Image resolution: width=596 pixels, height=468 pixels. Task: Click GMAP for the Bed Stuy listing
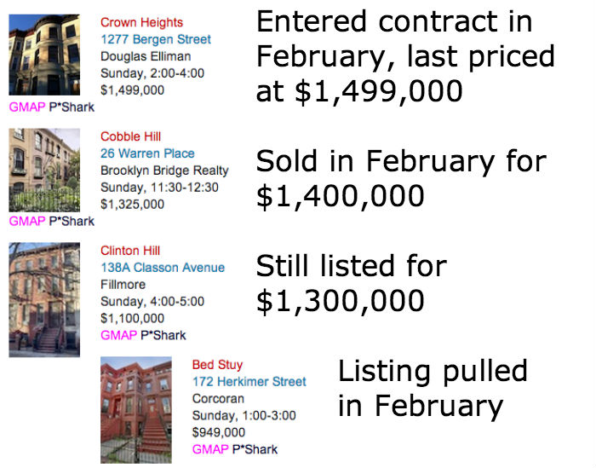[210, 449]
